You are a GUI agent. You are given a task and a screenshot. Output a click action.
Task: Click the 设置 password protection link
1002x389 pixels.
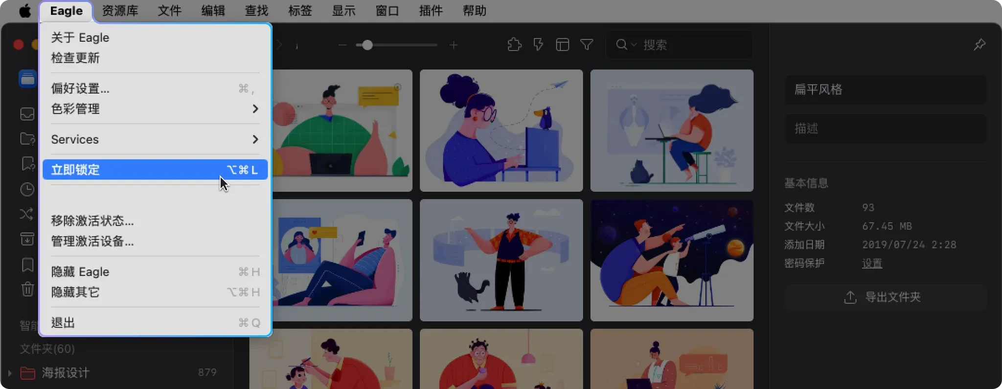pos(872,263)
